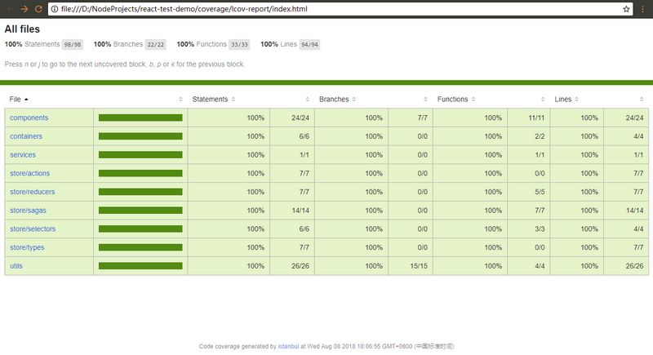Click the 98/98 statements badge
Screen dimensions: 653x355
coord(73,45)
